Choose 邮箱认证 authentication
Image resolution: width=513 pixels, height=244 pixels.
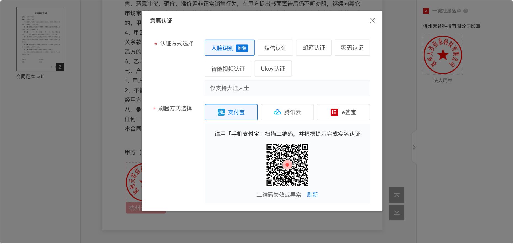[x=314, y=48]
